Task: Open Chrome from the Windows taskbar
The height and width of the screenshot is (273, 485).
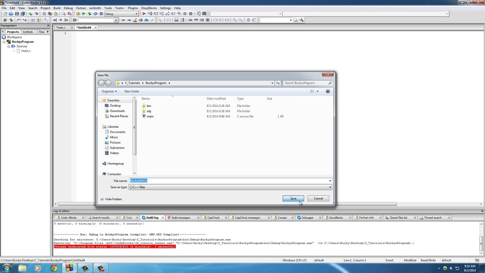Action: click(53, 268)
